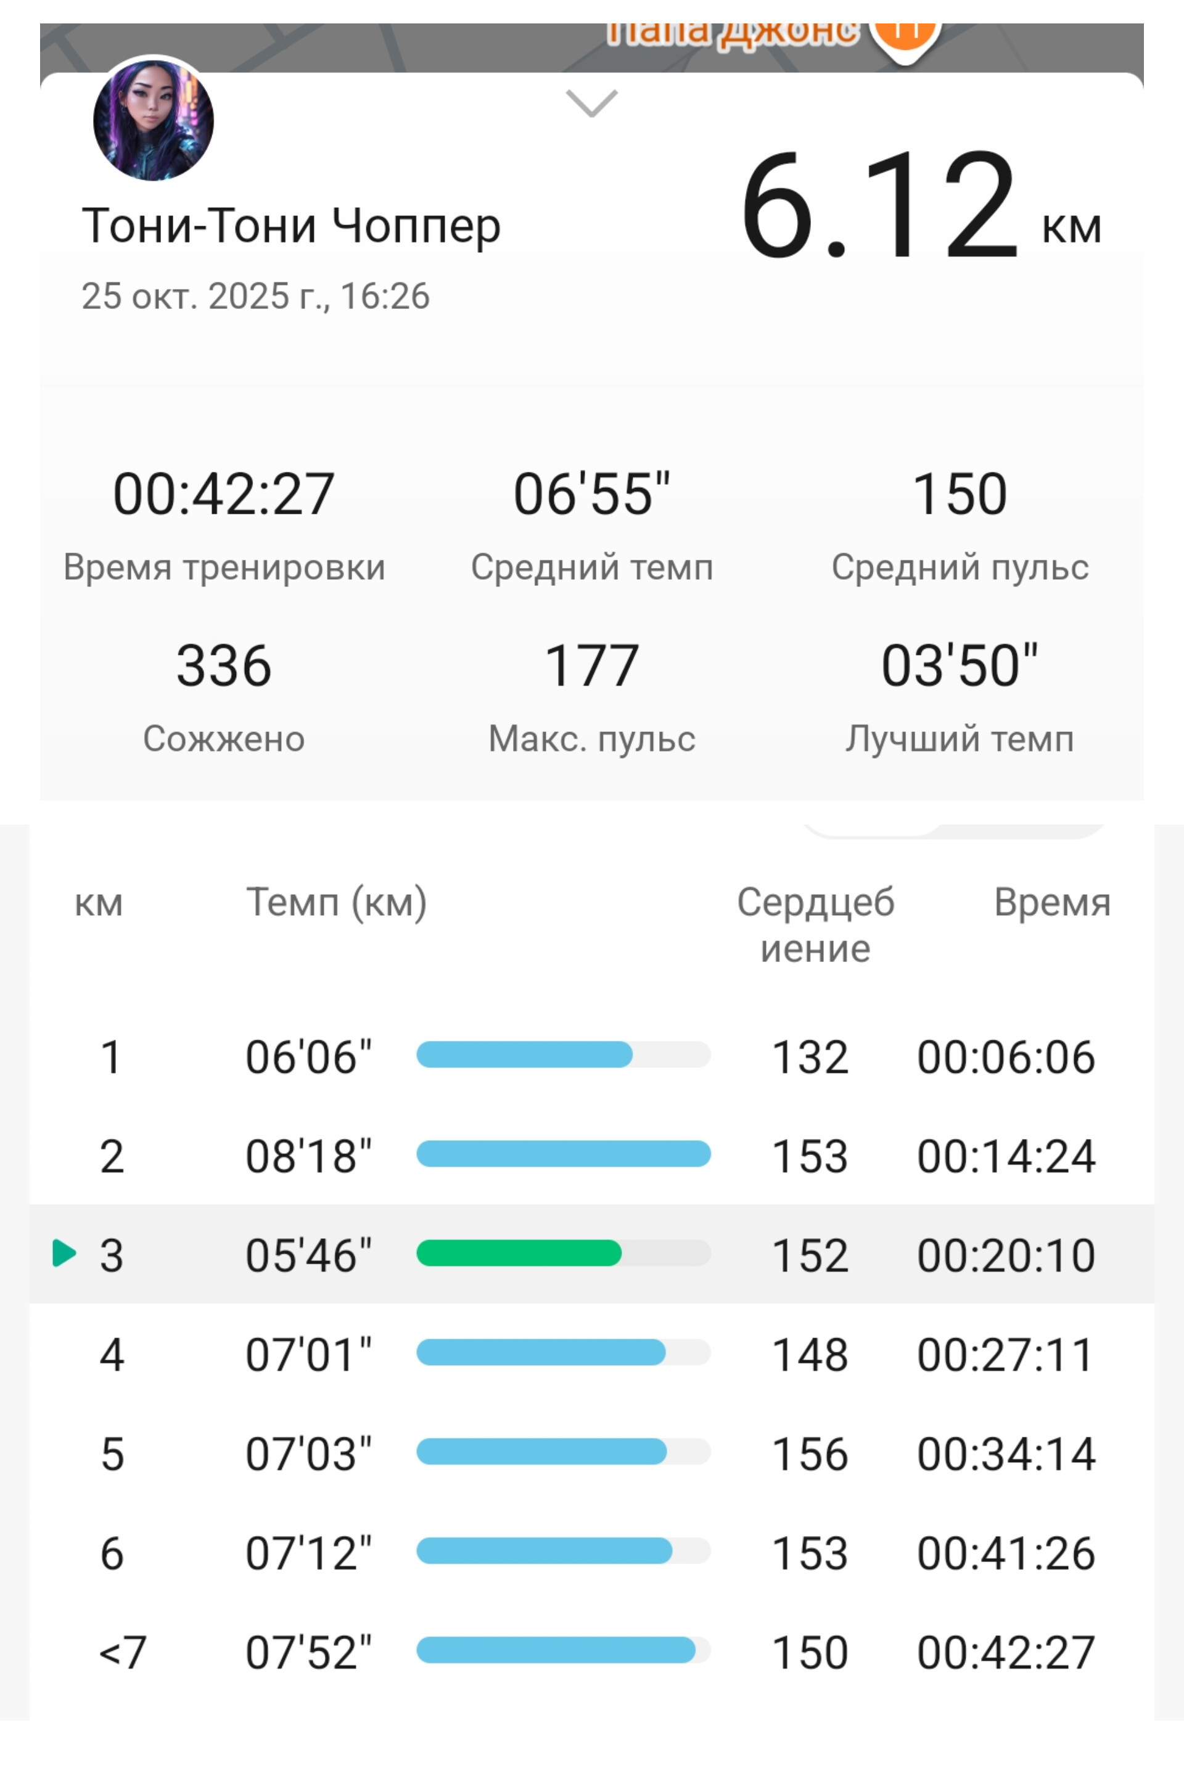The width and height of the screenshot is (1184, 1776).
Task: Select the Темп (км) column header
Action: 336,902
